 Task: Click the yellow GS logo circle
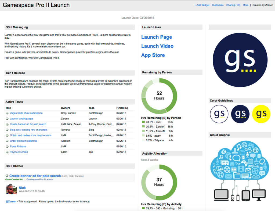click(261, 114)
